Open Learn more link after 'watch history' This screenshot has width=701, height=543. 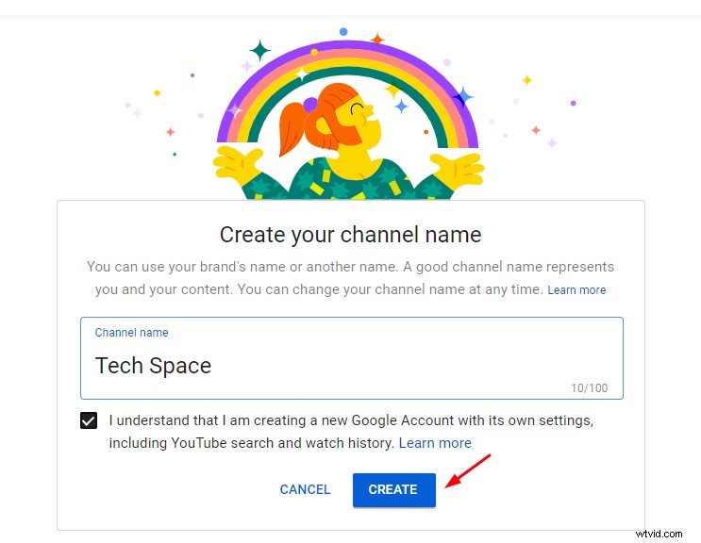point(435,442)
